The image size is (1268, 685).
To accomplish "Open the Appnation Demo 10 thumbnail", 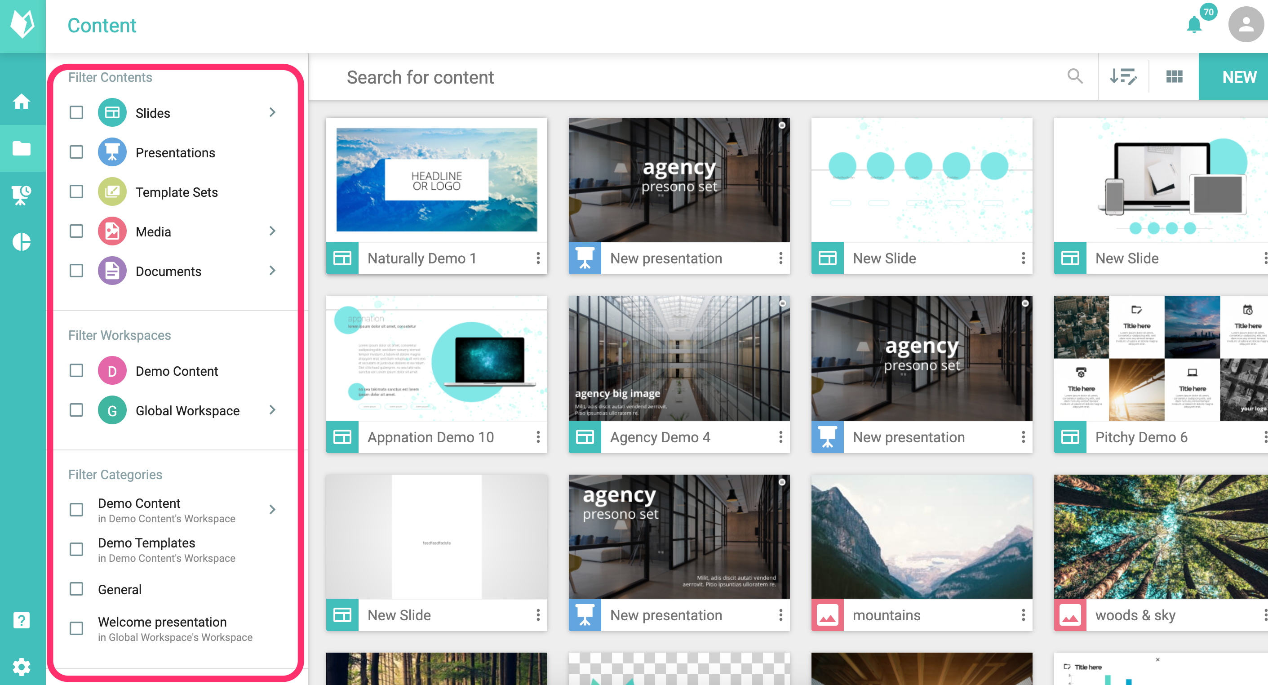I will pos(437,358).
